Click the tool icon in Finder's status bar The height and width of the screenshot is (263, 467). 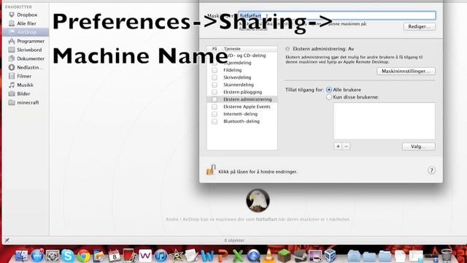point(7,240)
